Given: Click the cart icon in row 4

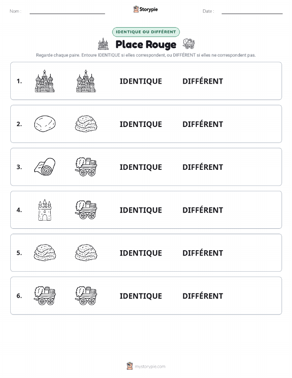Looking at the screenshot, I should 86,209.
